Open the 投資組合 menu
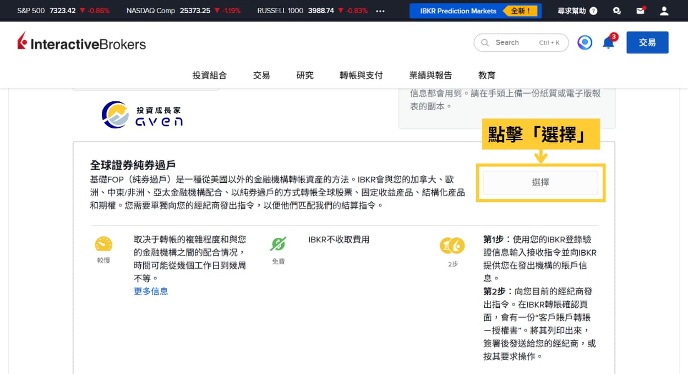This screenshot has width=688, height=374. tap(209, 75)
